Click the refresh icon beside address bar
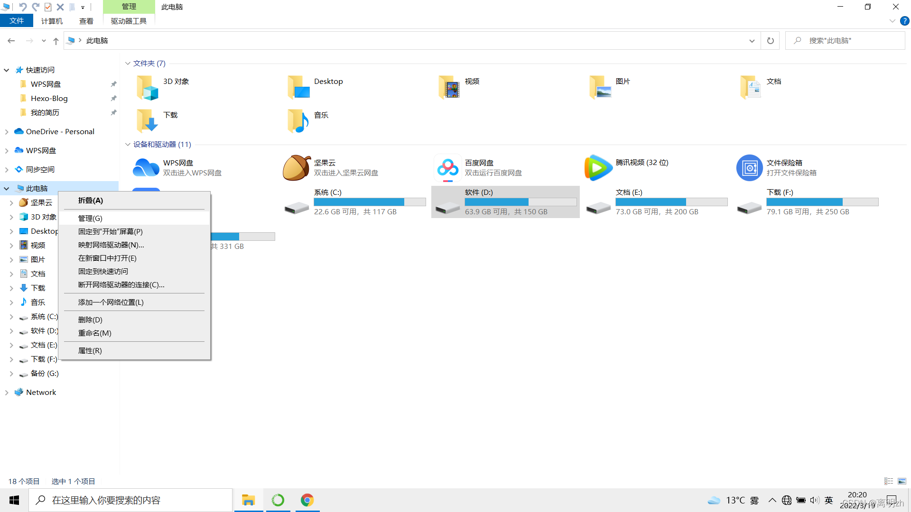The height and width of the screenshot is (512, 911). (x=771, y=41)
